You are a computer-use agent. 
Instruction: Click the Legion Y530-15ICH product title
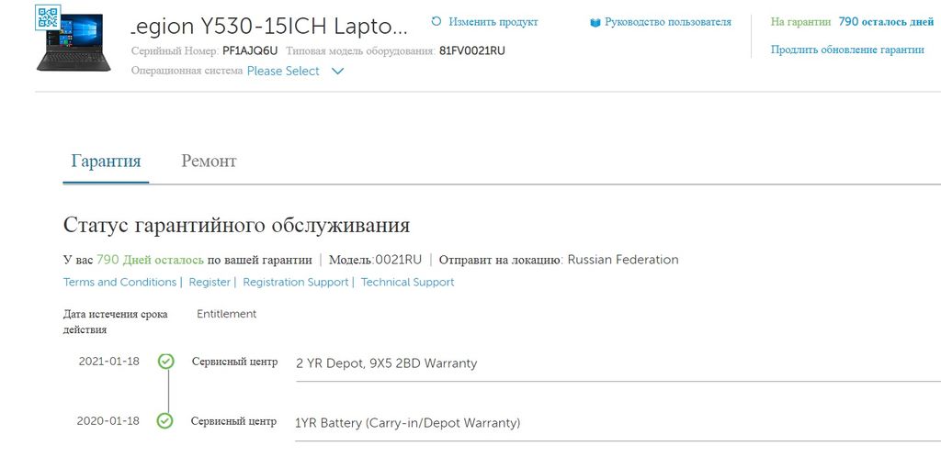click(x=268, y=25)
